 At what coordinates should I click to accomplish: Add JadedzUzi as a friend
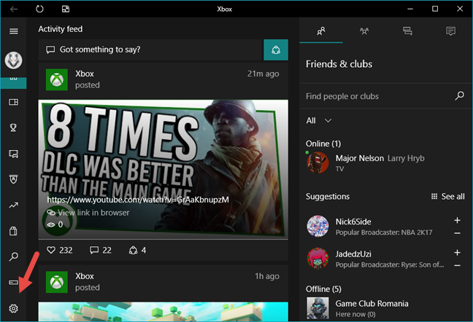point(458,253)
